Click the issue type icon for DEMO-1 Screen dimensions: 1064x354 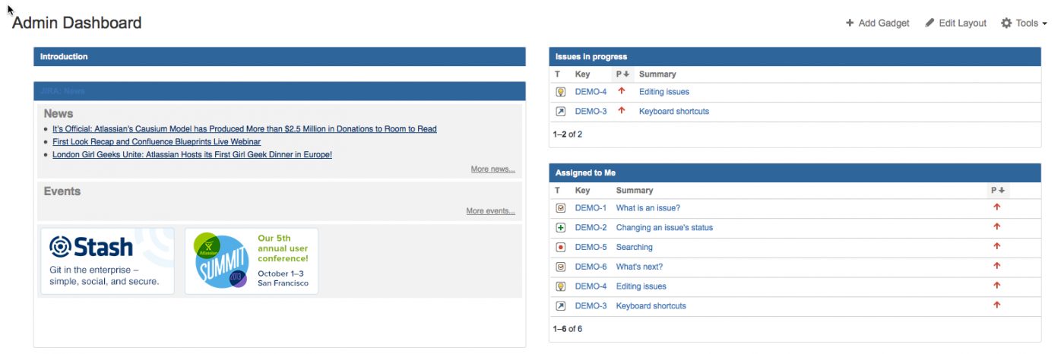tap(561, 208)
